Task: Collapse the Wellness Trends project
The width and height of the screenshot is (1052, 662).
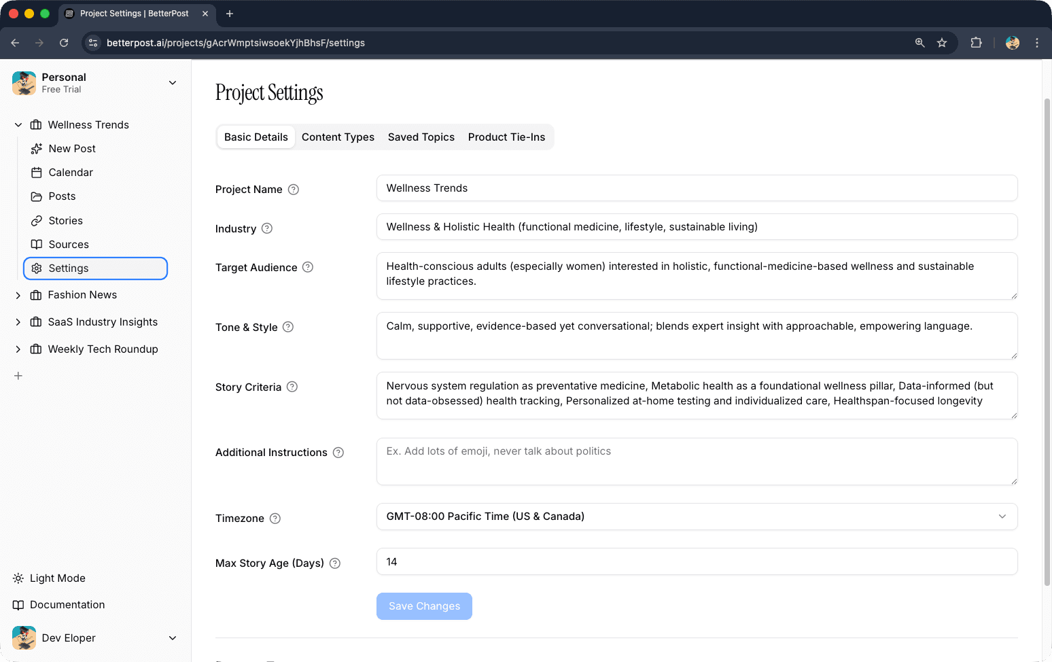Action: tap(18, 124)
